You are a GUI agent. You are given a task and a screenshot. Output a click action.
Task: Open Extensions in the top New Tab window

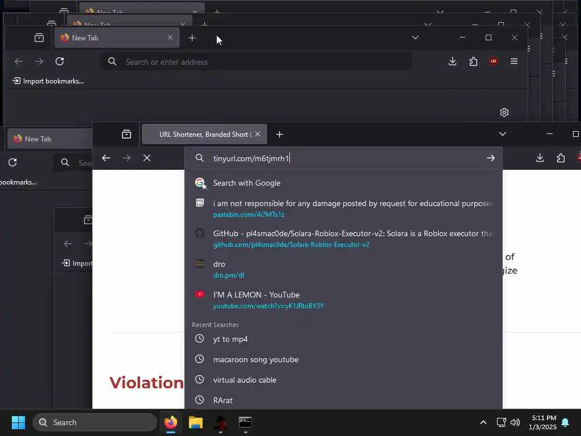(x=473, y=61)
